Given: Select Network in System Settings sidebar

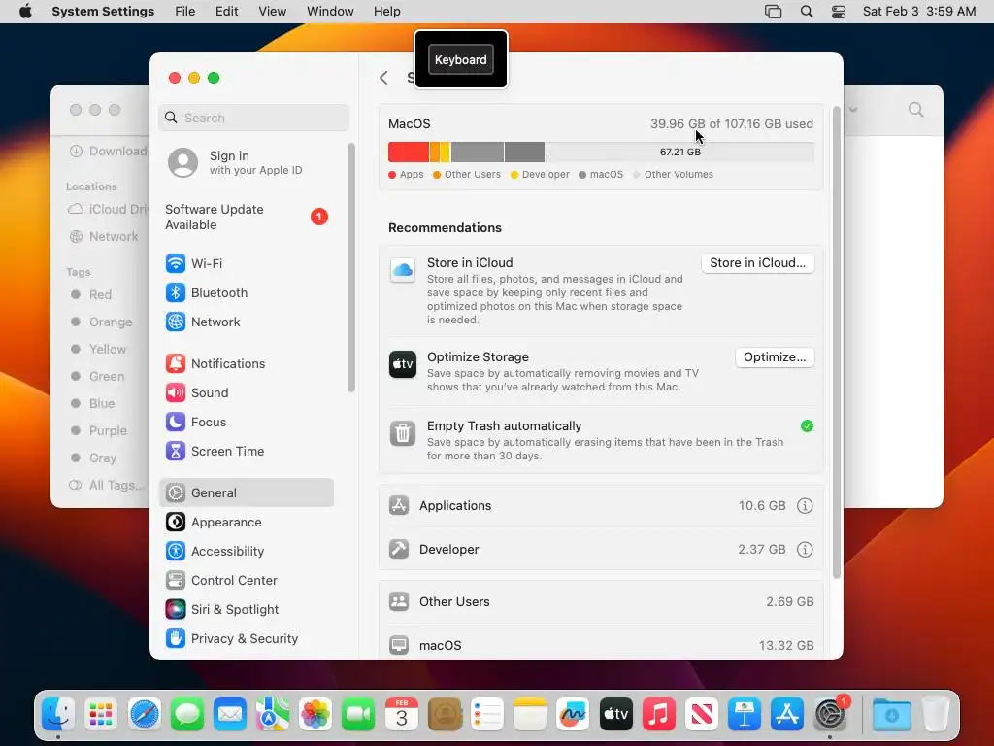Looking at the screenshot, I should (x=246, y=322).
